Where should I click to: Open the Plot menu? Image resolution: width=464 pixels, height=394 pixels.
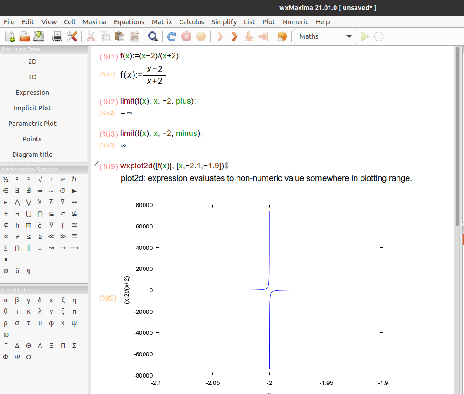(x=268, y=22)
